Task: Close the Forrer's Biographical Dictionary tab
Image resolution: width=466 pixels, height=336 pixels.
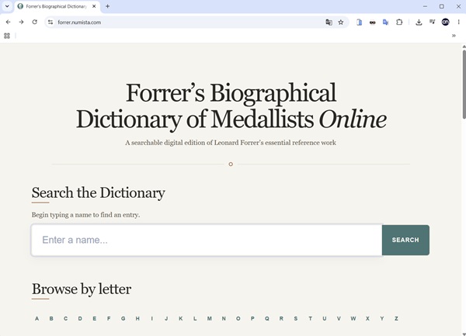Action: [94, 6]
